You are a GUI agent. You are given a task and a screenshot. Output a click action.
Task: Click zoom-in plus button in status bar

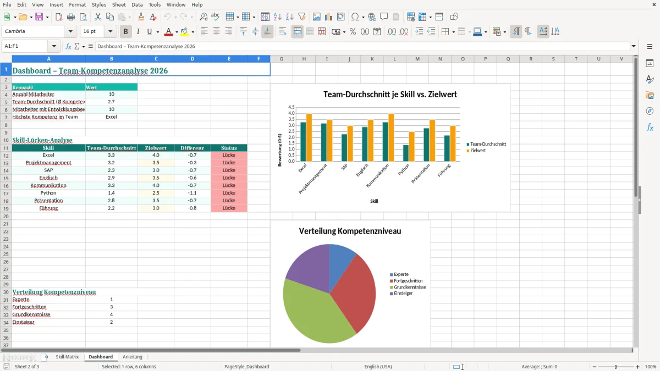(x=637, y=367)
